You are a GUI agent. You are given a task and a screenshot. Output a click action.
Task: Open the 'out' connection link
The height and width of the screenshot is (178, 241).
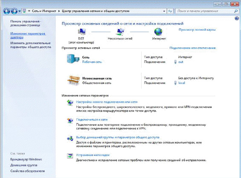pos(180,62)
